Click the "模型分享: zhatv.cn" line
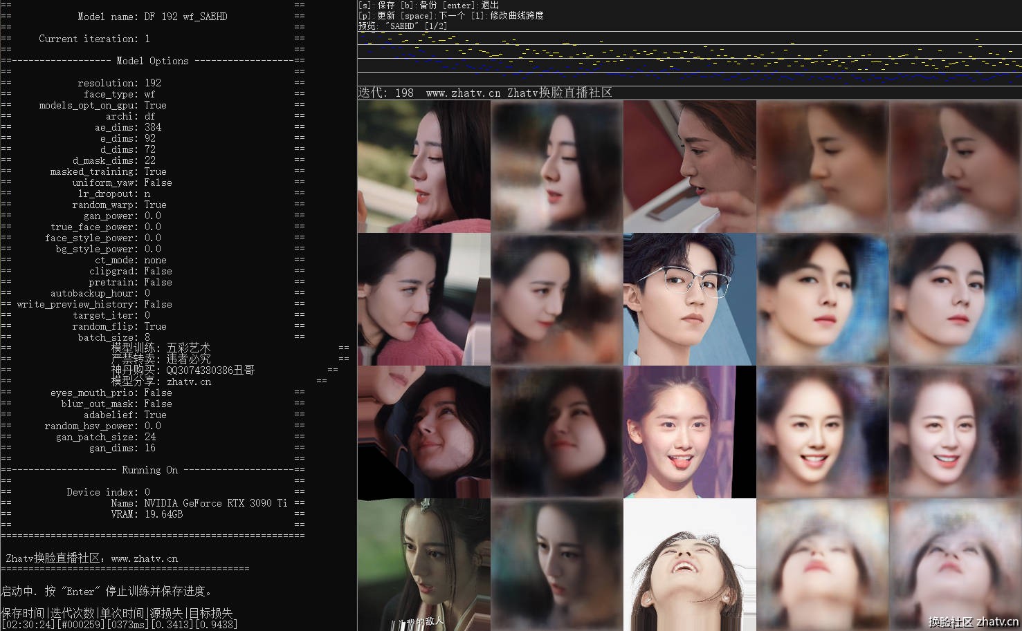This screenshot has height=631, width=1022. 161,382
